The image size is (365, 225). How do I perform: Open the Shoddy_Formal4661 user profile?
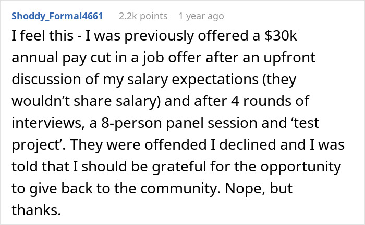point(56,16)
